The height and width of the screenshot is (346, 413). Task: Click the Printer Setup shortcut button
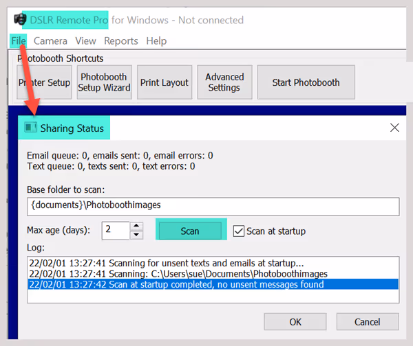tap(44, 82)
